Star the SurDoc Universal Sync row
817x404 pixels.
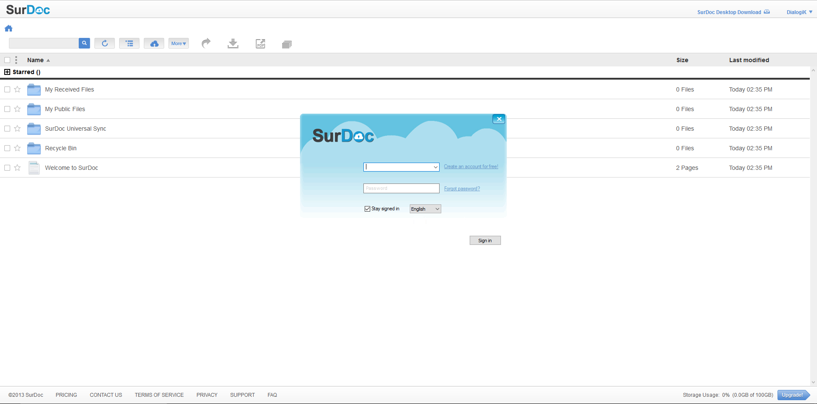[17, 129]
